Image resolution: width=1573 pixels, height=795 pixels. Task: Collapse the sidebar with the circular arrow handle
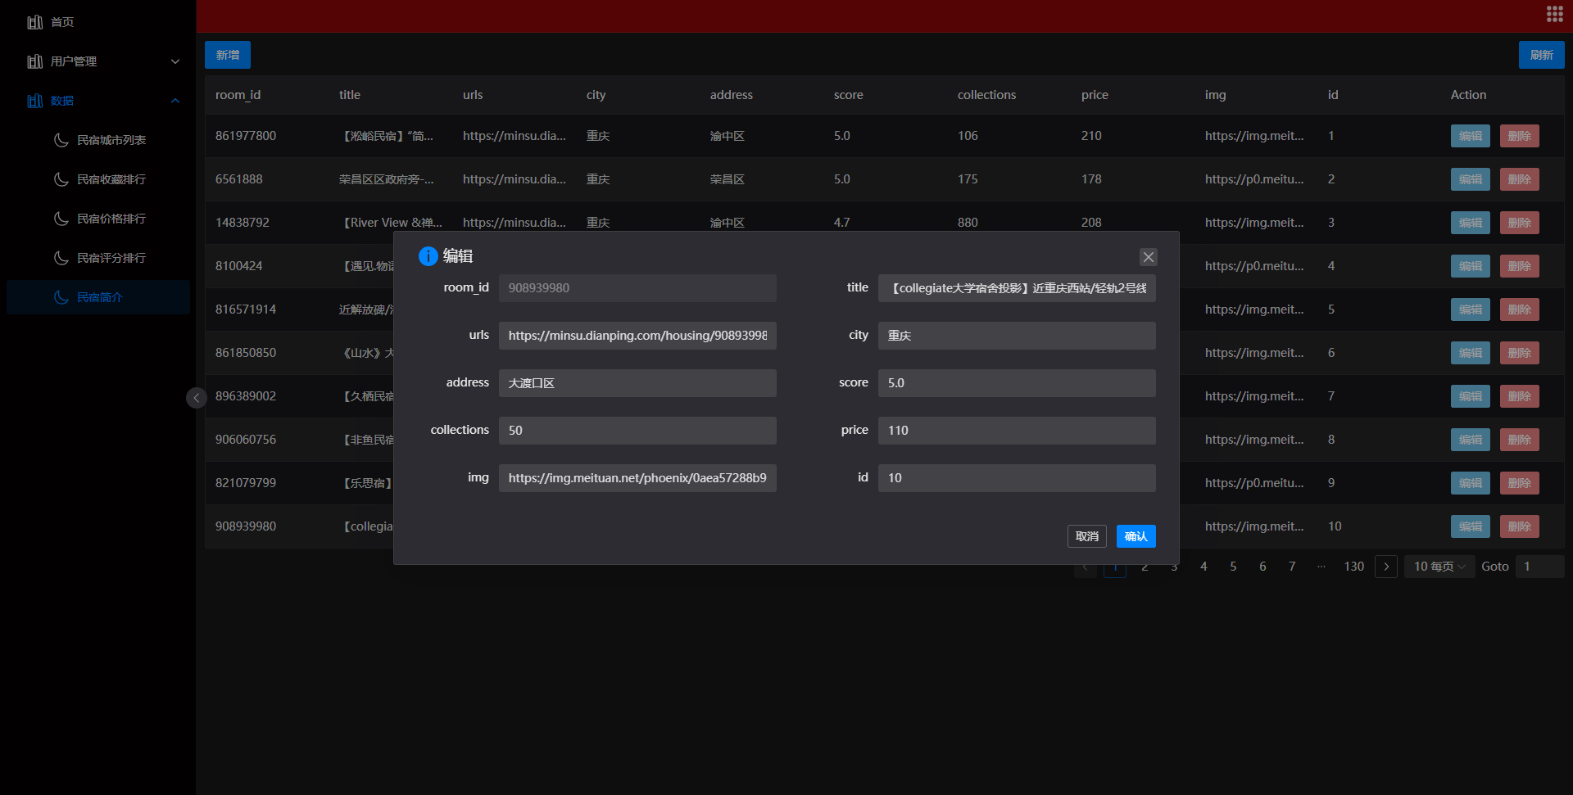click(x=196, y=398)
